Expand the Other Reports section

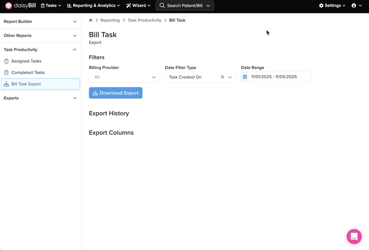[40, 36]
